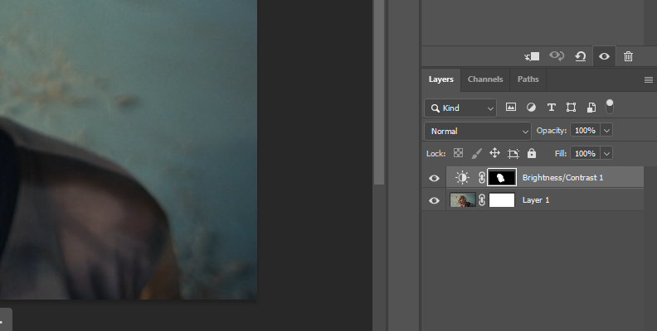This screenshot has width=657, height=331.
Task: Click Brightness/Contrast 1 mask link icon
Action: point(482,178)
